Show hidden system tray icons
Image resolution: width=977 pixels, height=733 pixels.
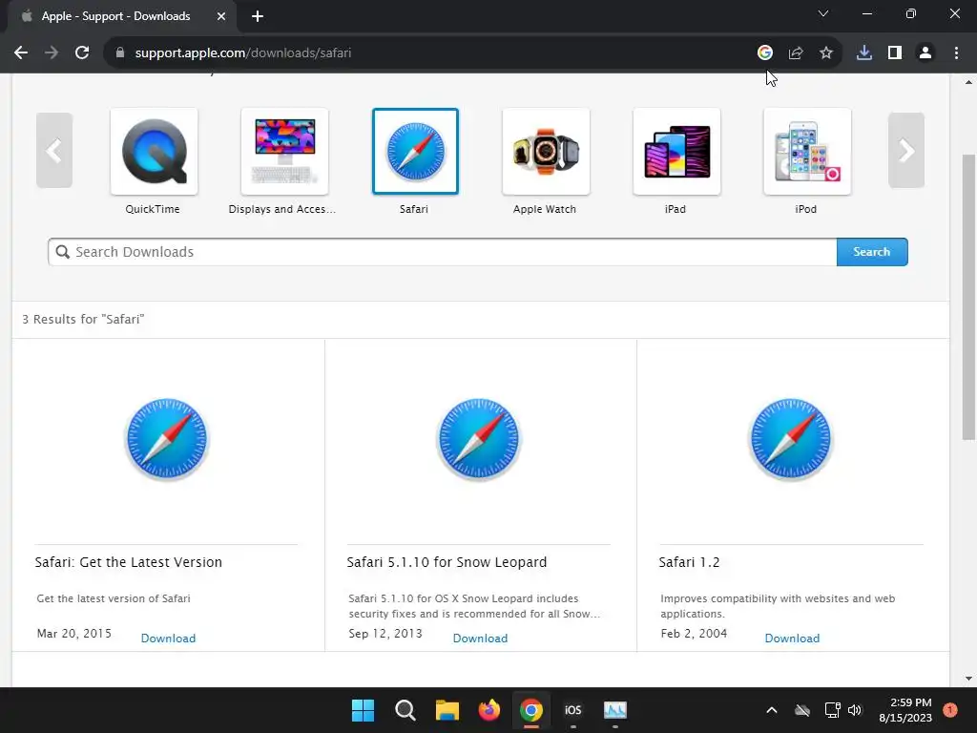(771, 710)
